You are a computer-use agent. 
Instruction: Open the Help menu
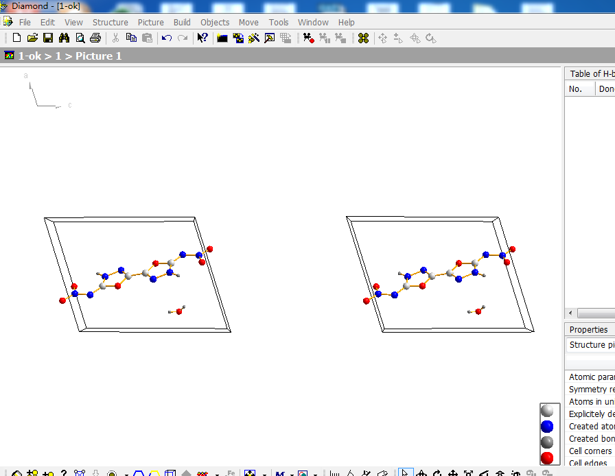[x=347, y=23]
